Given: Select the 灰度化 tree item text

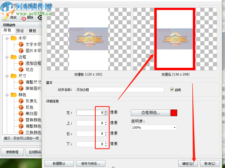Looking at the screenshot, I should click(32, 101).
